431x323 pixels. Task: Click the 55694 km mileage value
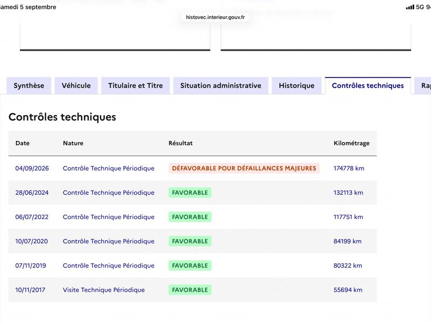[348, 290]
